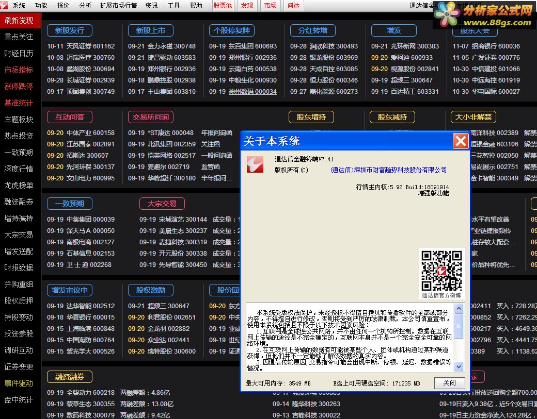This screenshot has width=537, height=419.
Task: Click the 新股上市 section button
Action: point(151,30)
